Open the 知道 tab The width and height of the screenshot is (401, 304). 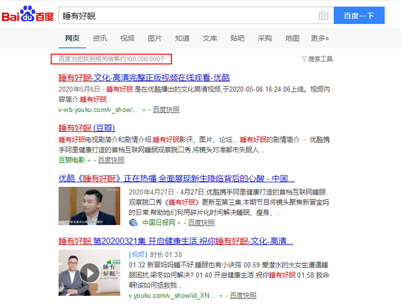click(182, 38)
